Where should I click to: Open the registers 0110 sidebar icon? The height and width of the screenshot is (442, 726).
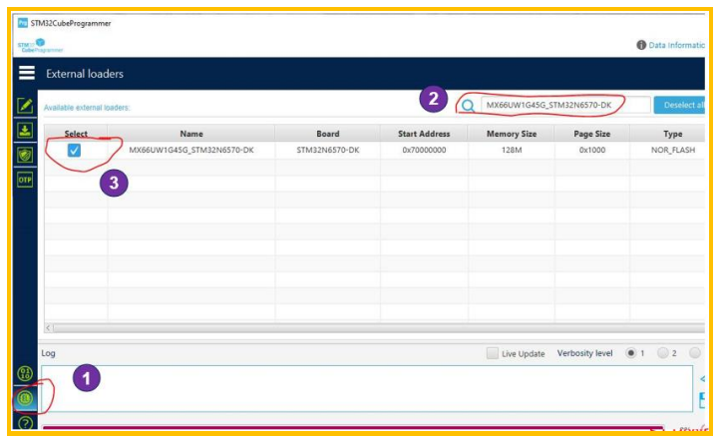[x=25, y=373]
